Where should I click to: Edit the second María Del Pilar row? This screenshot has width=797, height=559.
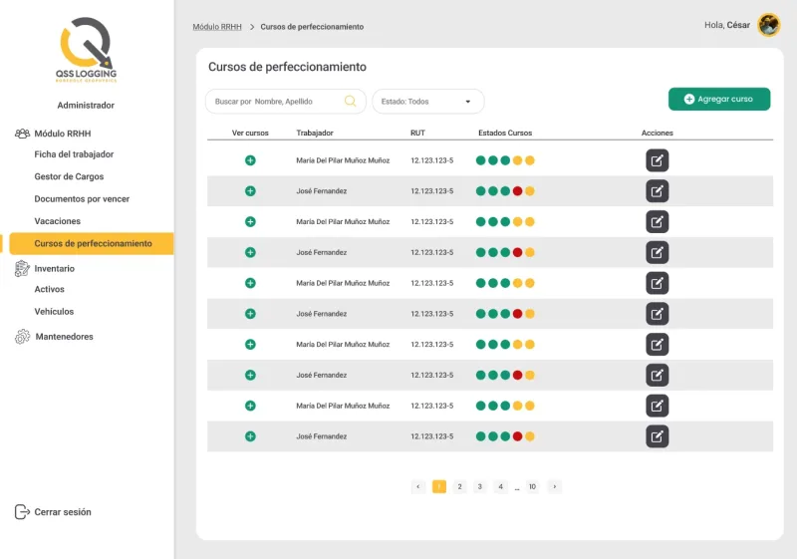point(657,222)
